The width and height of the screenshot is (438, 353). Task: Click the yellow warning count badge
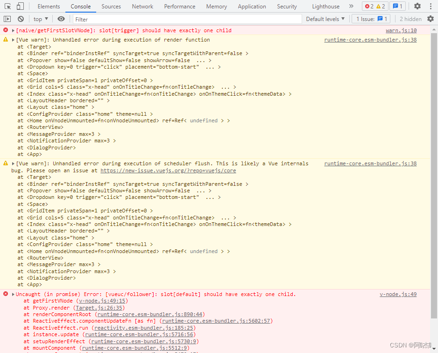click(x=380, y=6)
